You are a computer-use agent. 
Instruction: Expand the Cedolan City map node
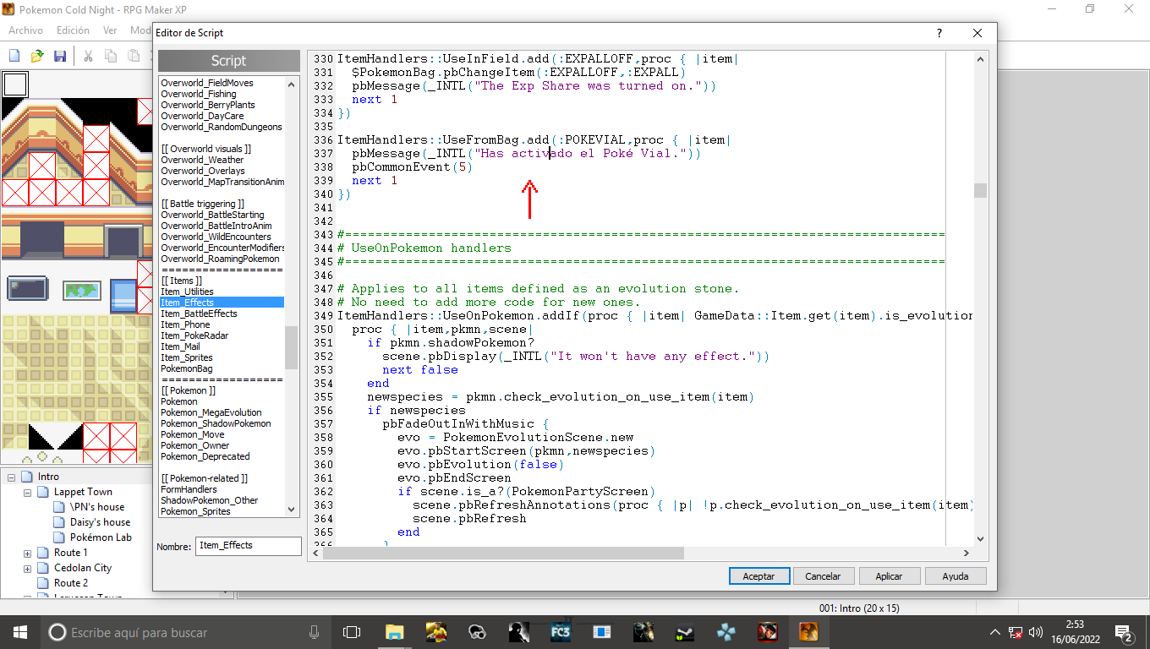click(27, 568)
